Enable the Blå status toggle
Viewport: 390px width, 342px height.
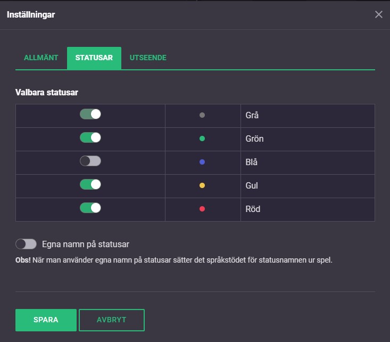click(90, 161)
